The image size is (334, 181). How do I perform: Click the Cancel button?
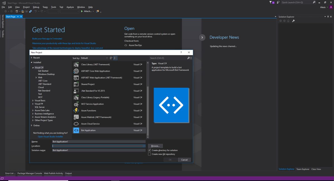(184, 160)
